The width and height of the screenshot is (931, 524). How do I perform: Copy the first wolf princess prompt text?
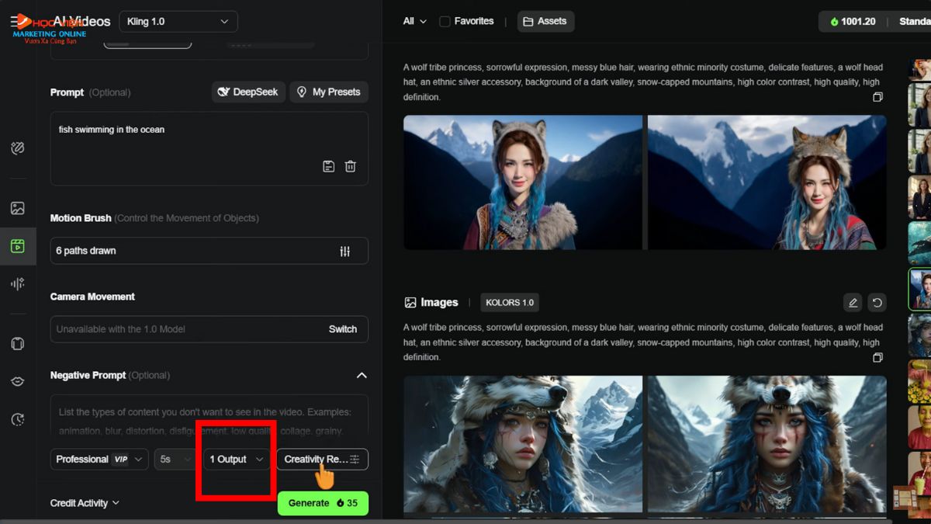coord(877,97)
